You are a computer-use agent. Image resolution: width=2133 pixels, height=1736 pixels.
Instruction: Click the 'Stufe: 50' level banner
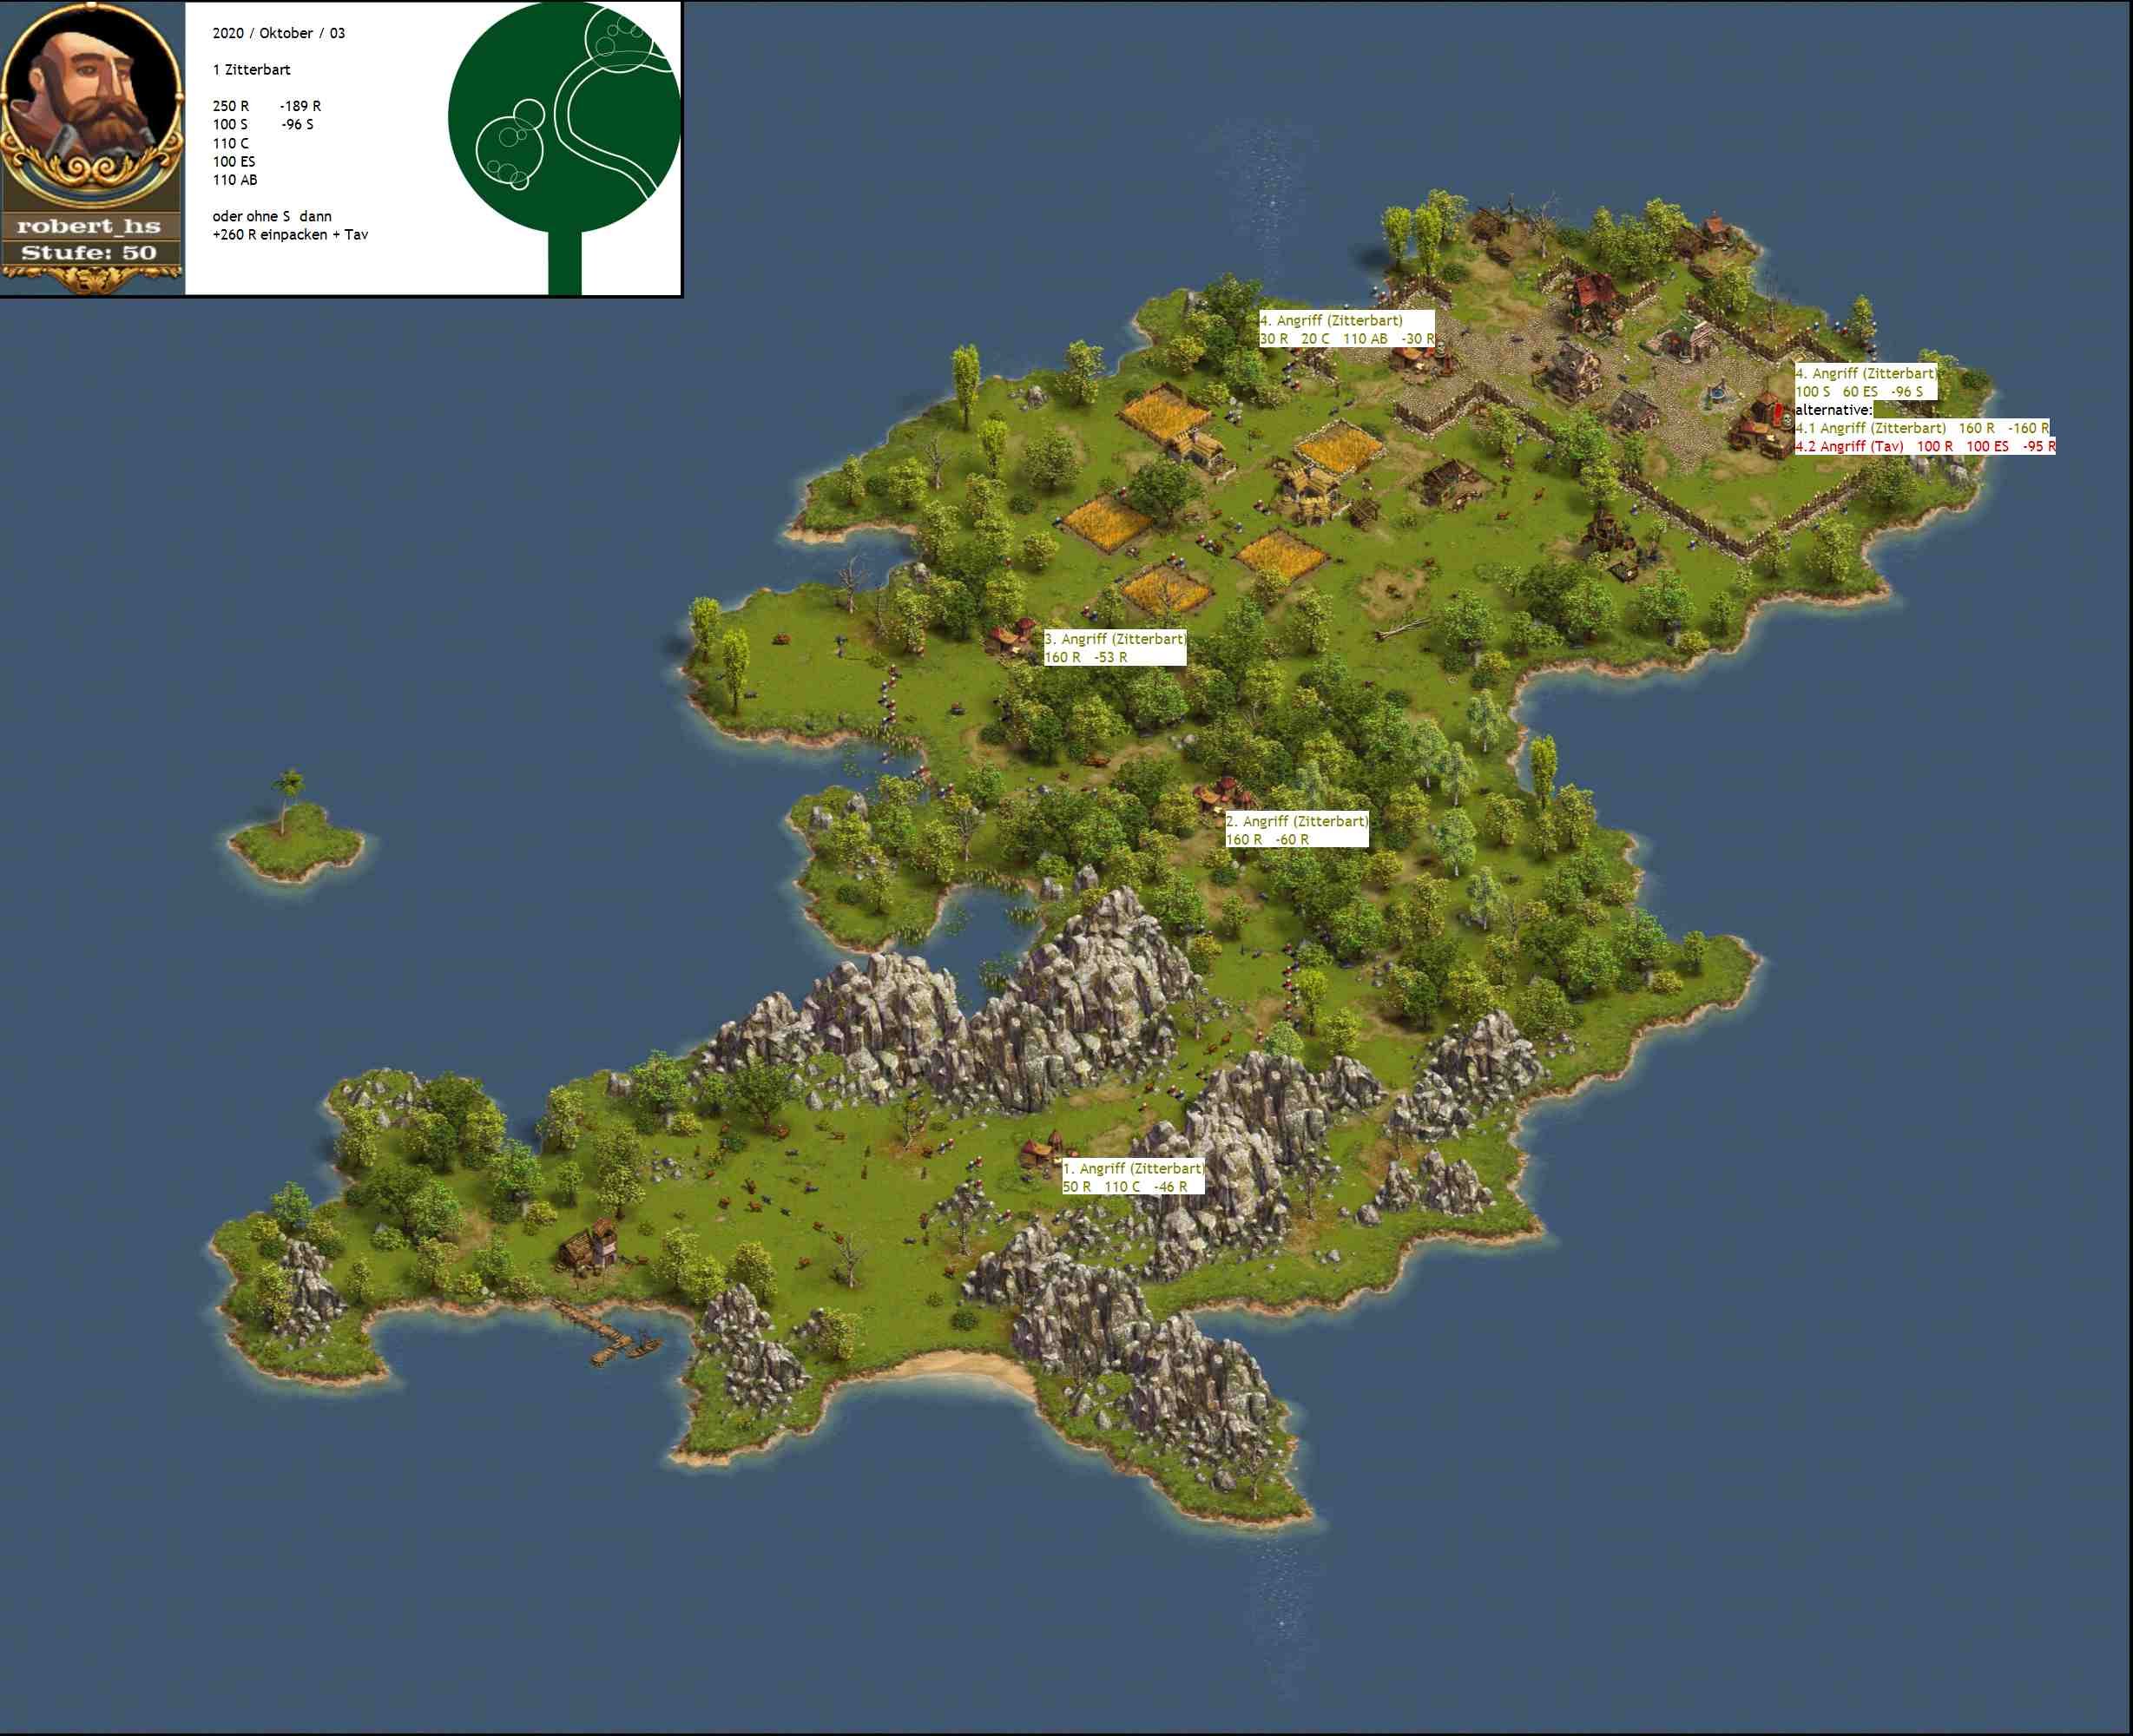[x=90, y=253]
